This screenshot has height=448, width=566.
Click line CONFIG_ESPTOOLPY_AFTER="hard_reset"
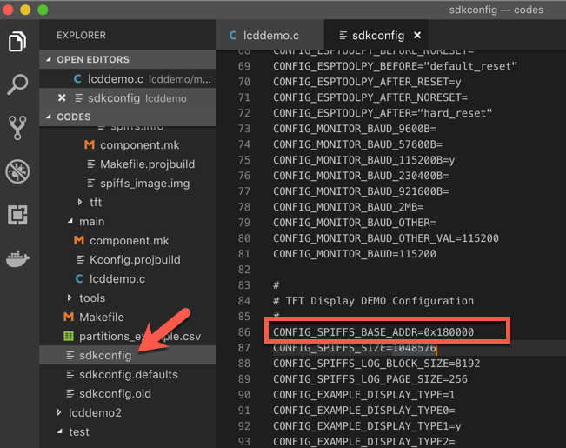[383, 113]
